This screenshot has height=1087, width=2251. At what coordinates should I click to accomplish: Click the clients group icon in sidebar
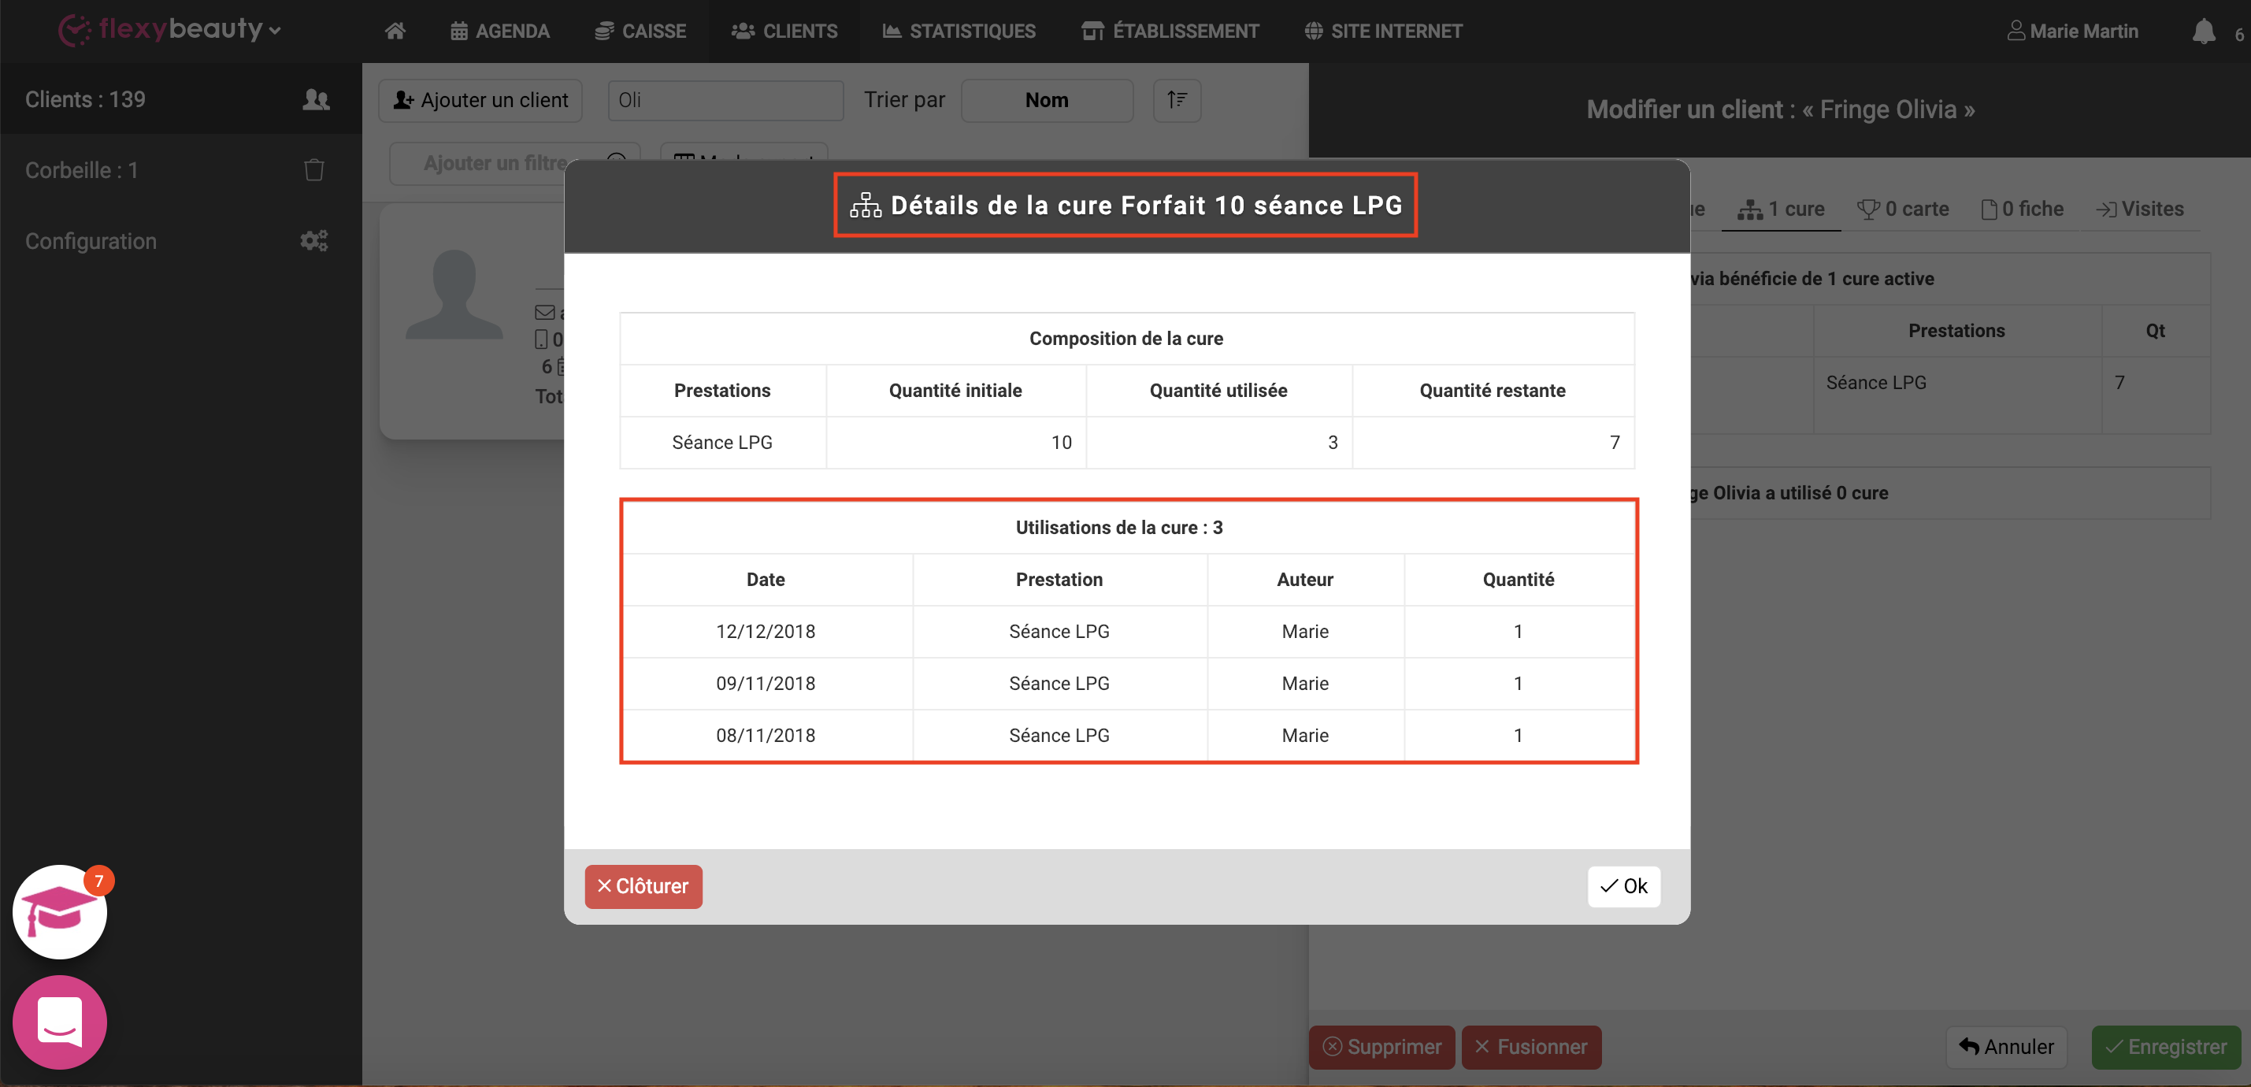[x=316, y=99]
